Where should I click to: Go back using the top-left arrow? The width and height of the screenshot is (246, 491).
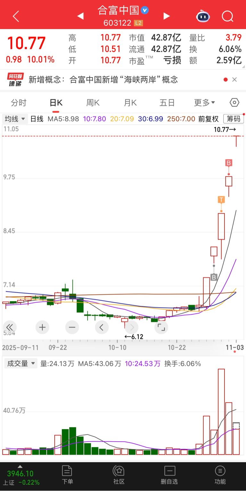pyautogui.click(x=16, y=16)
